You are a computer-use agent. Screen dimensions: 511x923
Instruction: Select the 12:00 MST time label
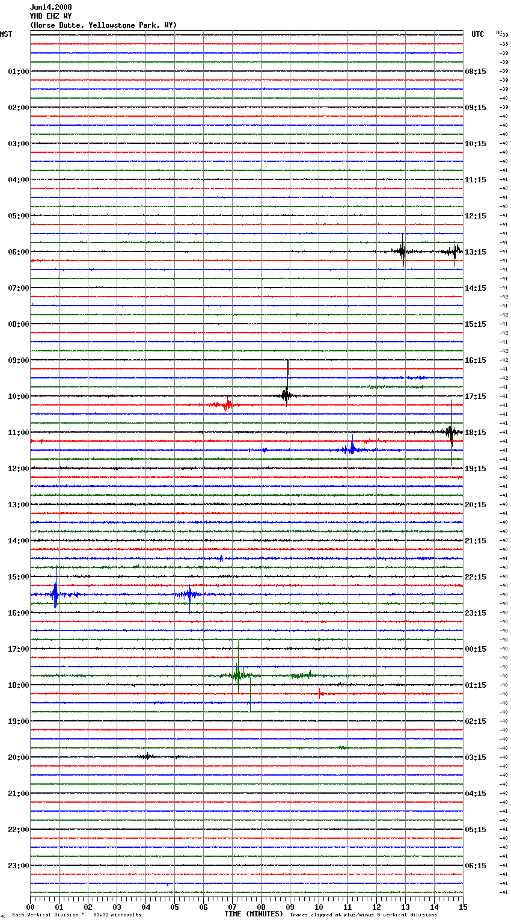click(x=19, y=469)
